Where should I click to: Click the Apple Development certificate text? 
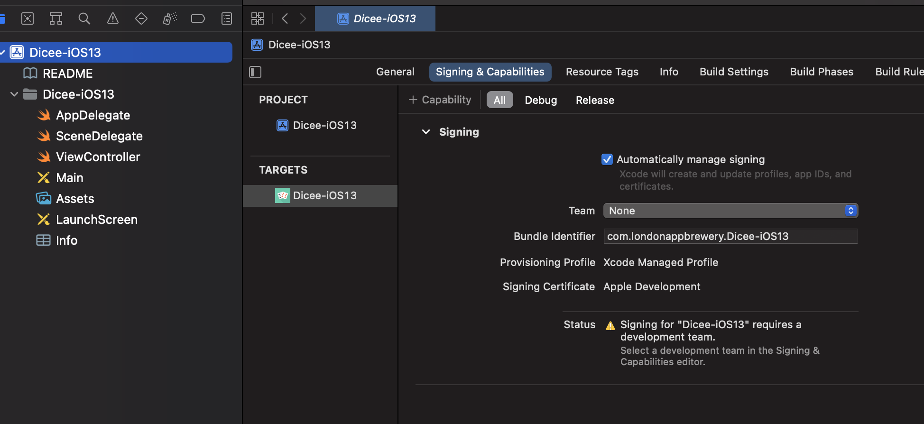(652, 286)
